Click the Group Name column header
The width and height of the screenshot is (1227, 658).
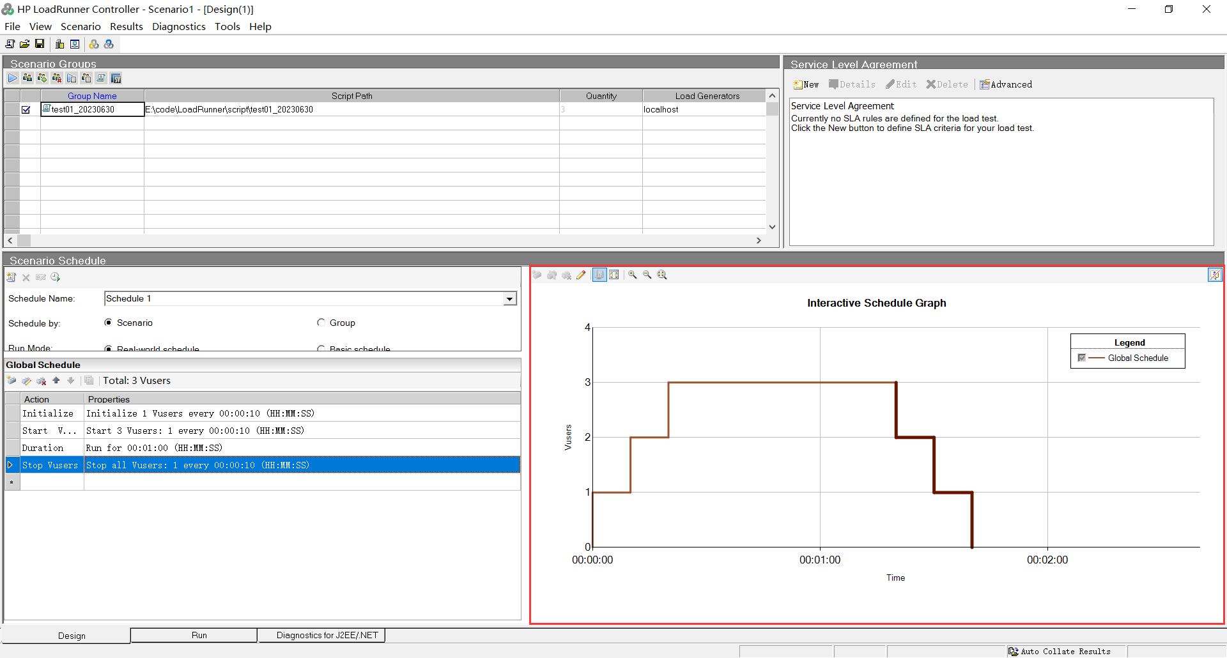point(92,96)
